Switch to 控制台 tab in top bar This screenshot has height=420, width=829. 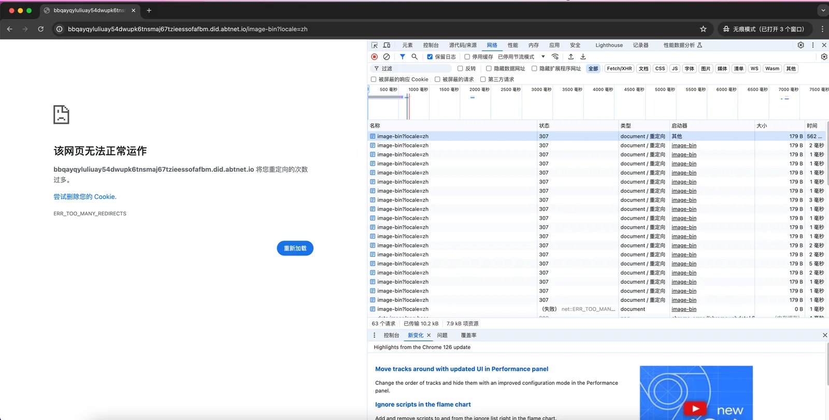431,45
